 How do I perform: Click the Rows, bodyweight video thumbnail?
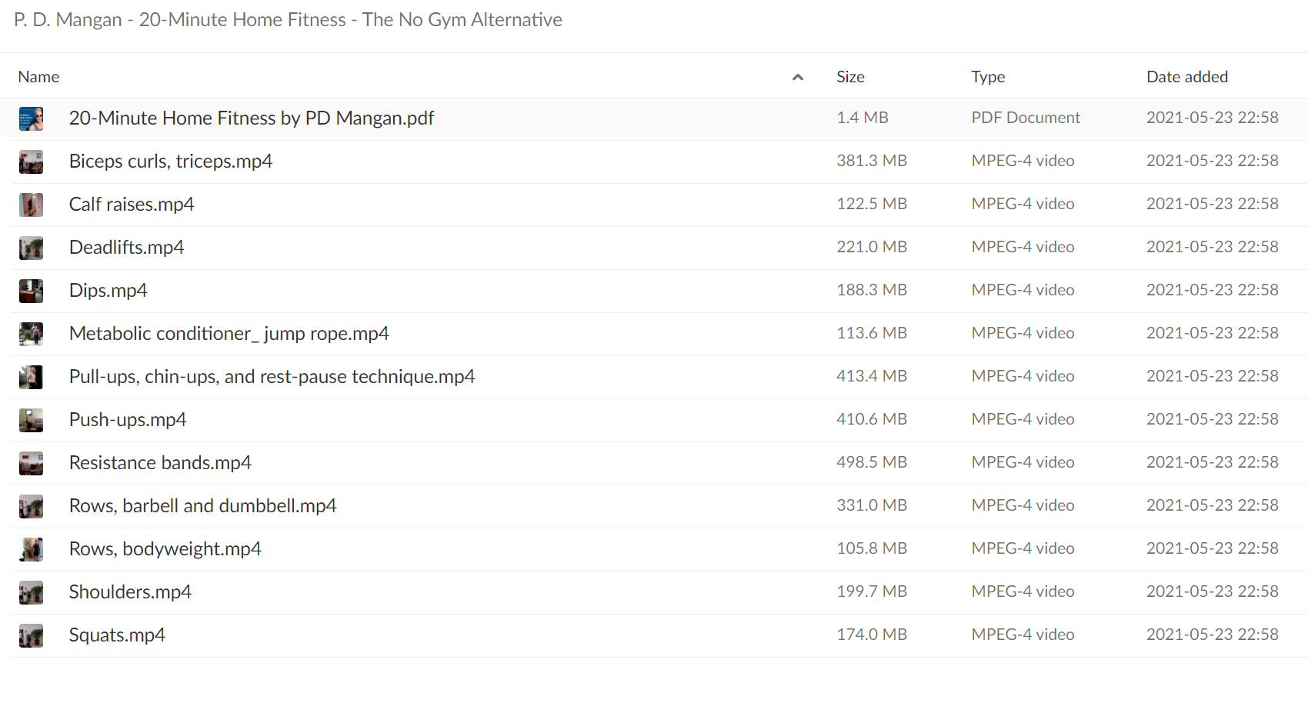click(31, 549)
